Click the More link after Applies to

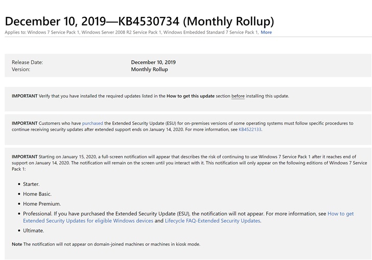pyautogui.click(x=266, y=32)
